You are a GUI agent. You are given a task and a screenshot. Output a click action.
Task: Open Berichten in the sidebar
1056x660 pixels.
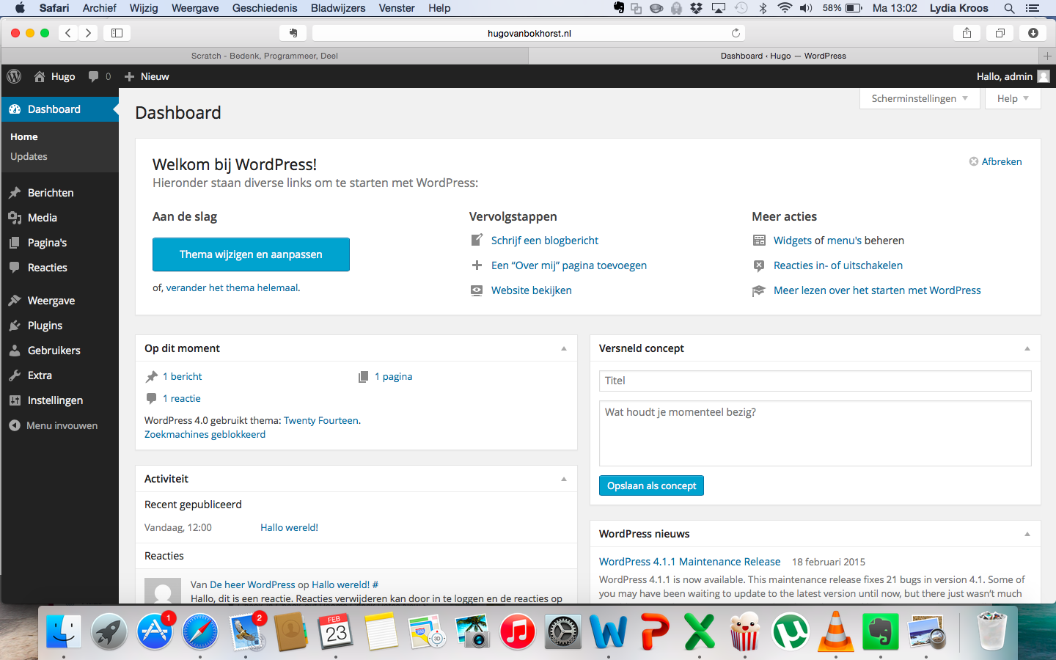click(x=59, y=193)
